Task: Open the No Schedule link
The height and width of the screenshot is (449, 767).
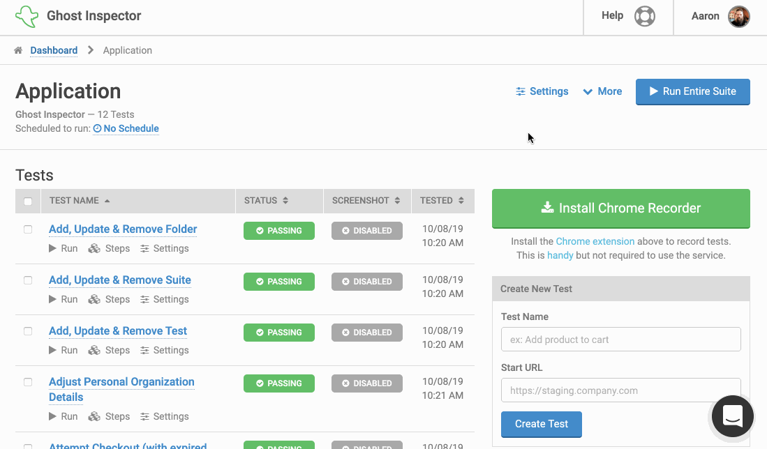Action: pos(126,128)
